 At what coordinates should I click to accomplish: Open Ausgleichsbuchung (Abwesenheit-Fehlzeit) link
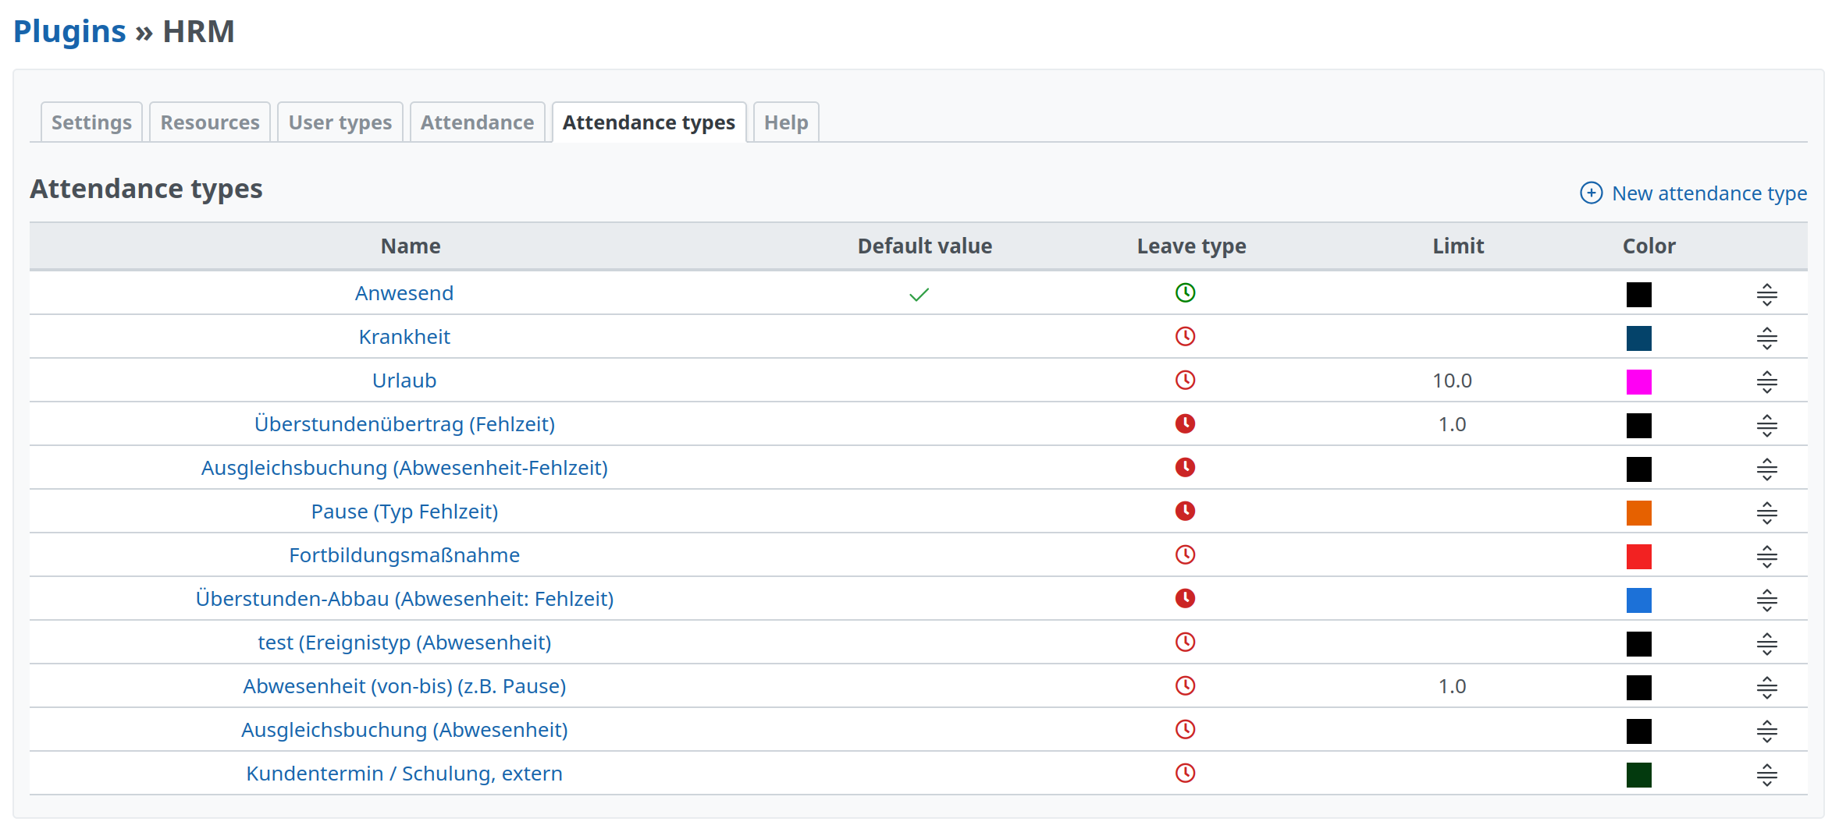click(x=404, y=468)
